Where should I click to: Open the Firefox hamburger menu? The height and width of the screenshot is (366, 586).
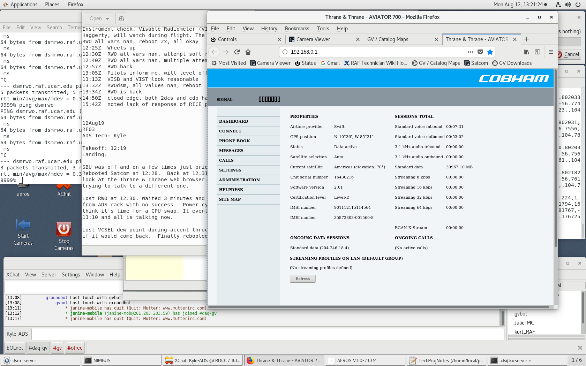point(551,52)
